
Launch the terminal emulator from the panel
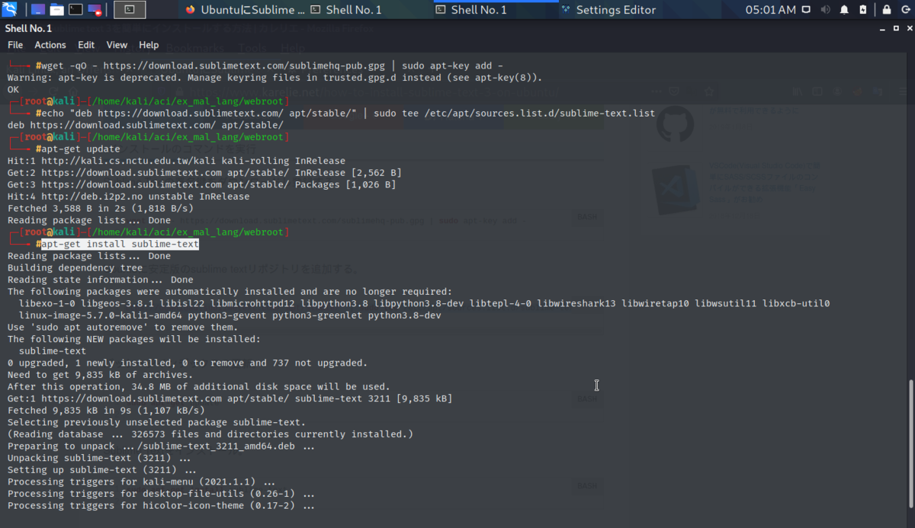75,10
